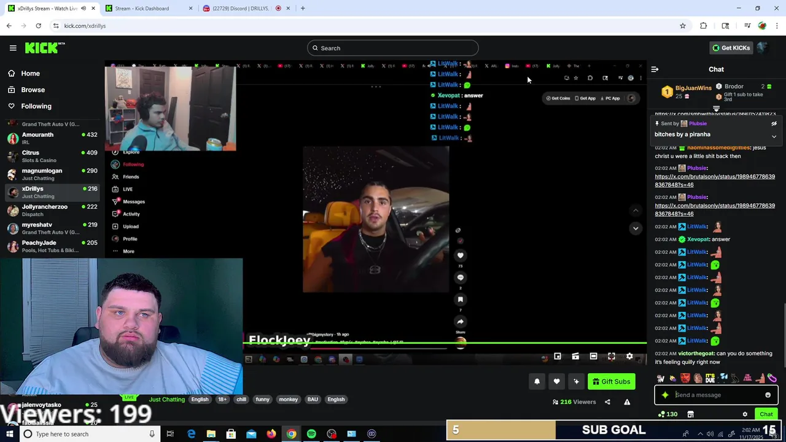Open video player settings gear

[629, 356]
